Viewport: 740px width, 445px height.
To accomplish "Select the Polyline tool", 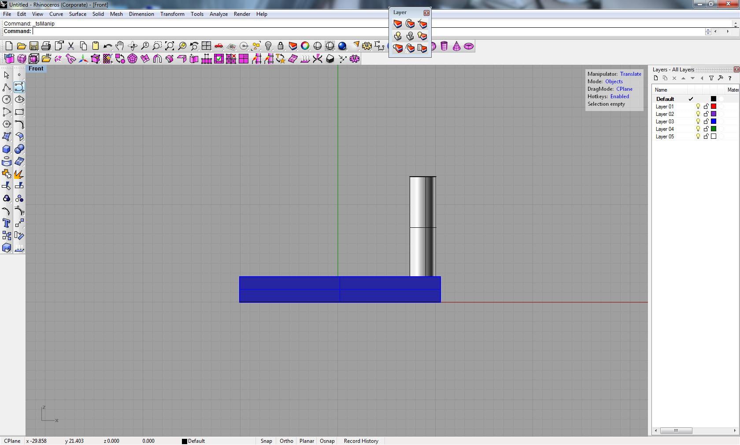I will (7, 87).
